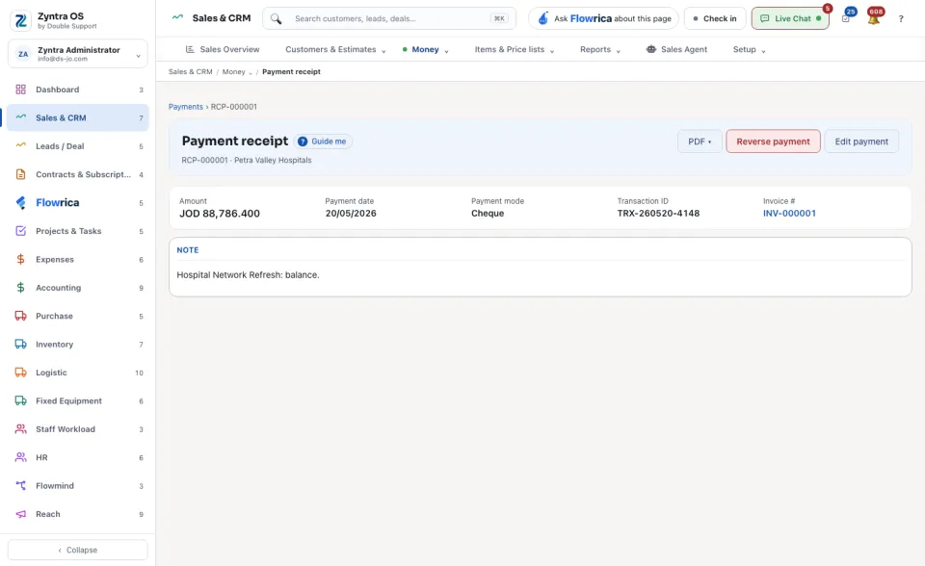Screen dimensions: 925x566
Task: Click the Inventory truck icon
Action: pos(20,345)
